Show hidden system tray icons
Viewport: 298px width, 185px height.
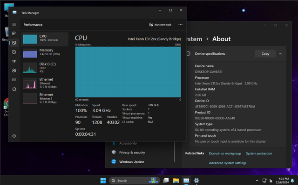point(257,181)
